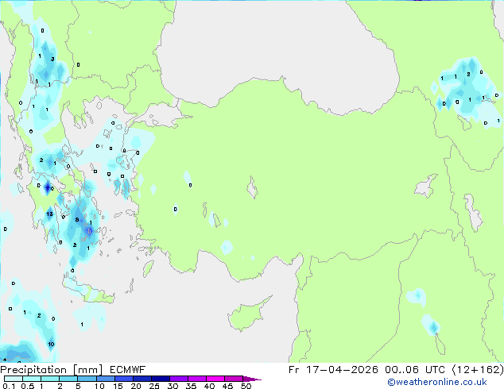
Task: Click the 'Precipitation [mm]' title text
Action: pyautogui.click(x=51, y=370)
